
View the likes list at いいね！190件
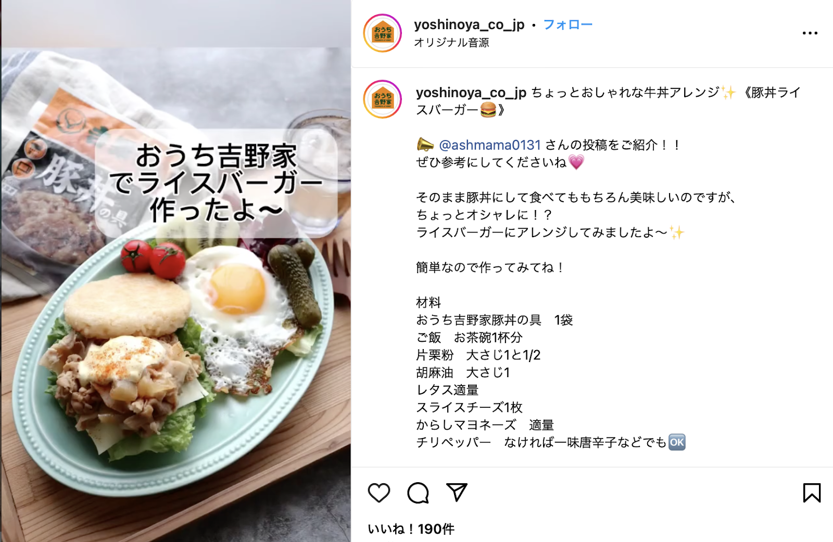(411, 529)
